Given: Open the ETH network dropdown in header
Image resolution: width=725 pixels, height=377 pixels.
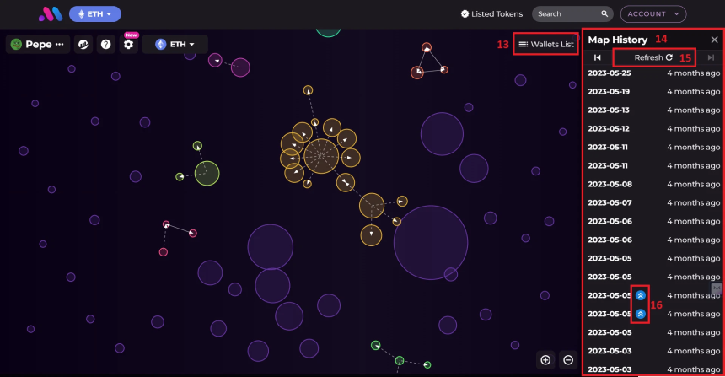Looking at the screenshot, I should 95,13.
